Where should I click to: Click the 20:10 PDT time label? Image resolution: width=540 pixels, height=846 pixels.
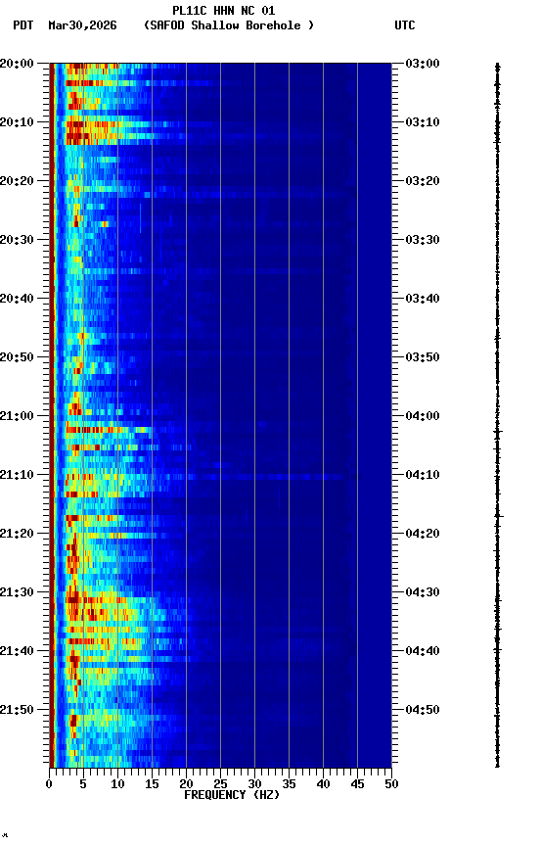pos(17,122)
